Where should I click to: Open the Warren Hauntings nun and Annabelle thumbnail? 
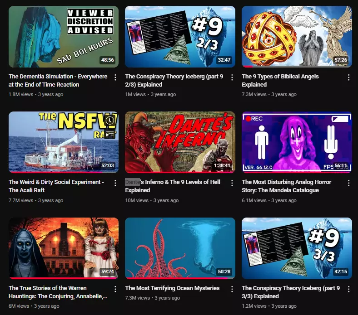click(64, 248)
